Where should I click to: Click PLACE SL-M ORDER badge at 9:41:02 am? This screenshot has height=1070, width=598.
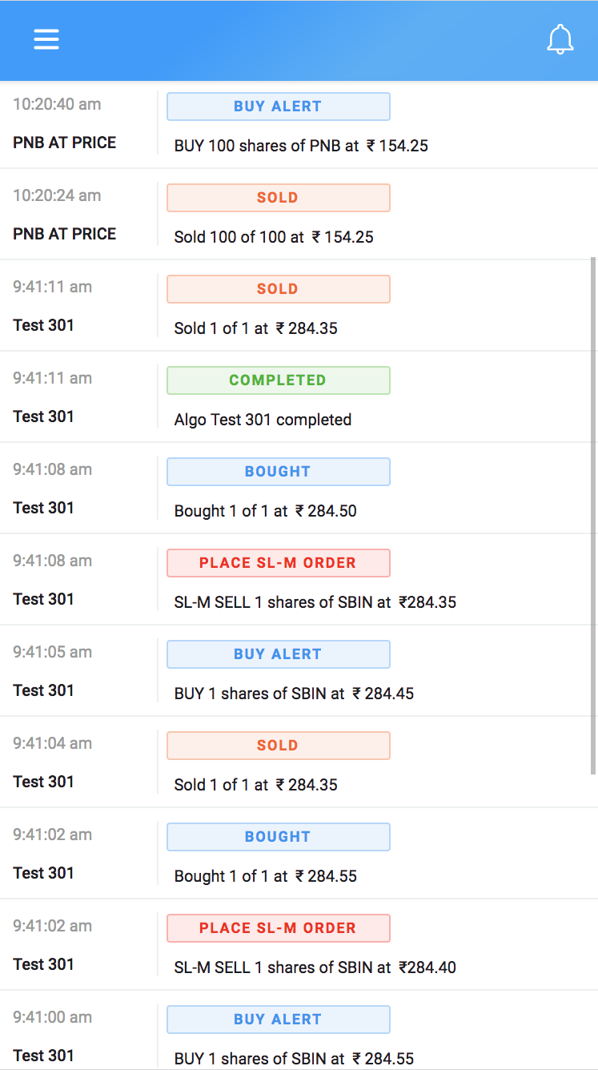coord(279,928)
